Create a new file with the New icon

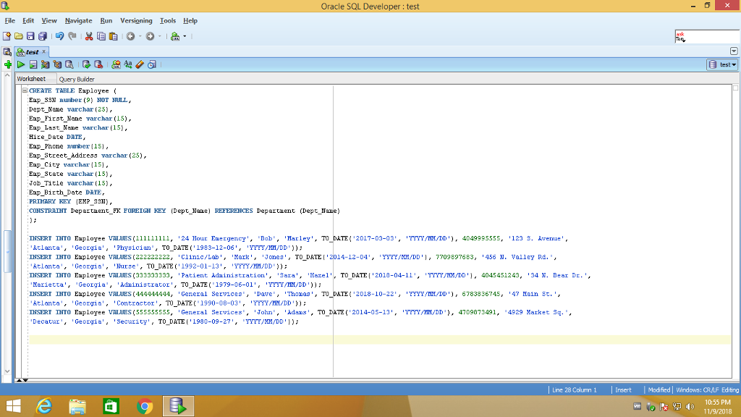(8, 35)
